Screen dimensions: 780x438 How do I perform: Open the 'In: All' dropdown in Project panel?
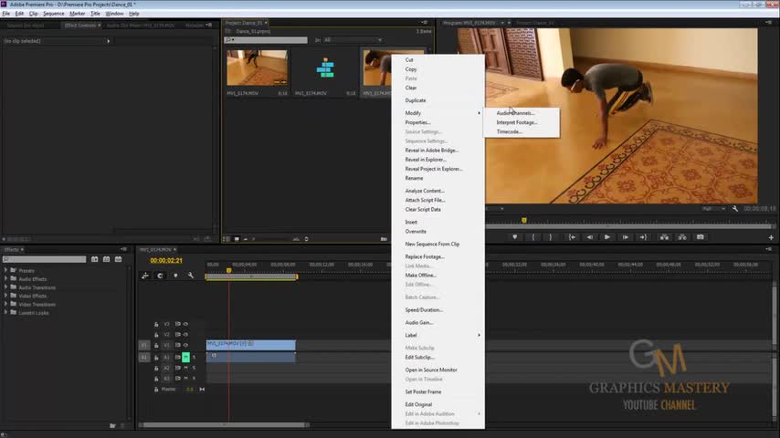click(353, 40)
